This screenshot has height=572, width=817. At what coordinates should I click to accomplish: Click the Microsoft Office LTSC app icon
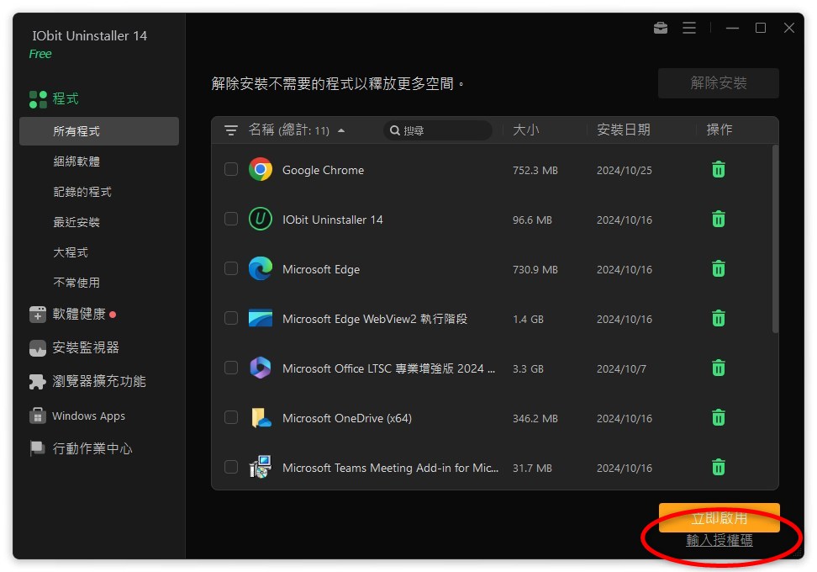260,368
